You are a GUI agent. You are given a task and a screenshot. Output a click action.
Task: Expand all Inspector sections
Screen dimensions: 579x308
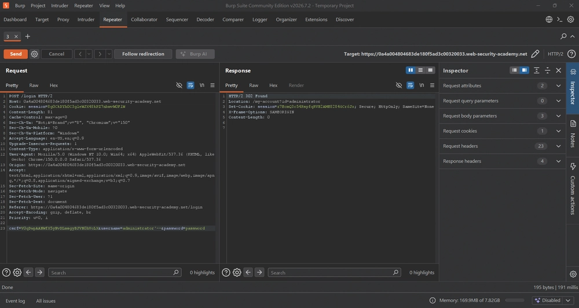(537, 70)
